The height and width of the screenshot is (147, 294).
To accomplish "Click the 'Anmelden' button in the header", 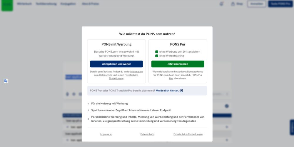I will tap(256, 4).
